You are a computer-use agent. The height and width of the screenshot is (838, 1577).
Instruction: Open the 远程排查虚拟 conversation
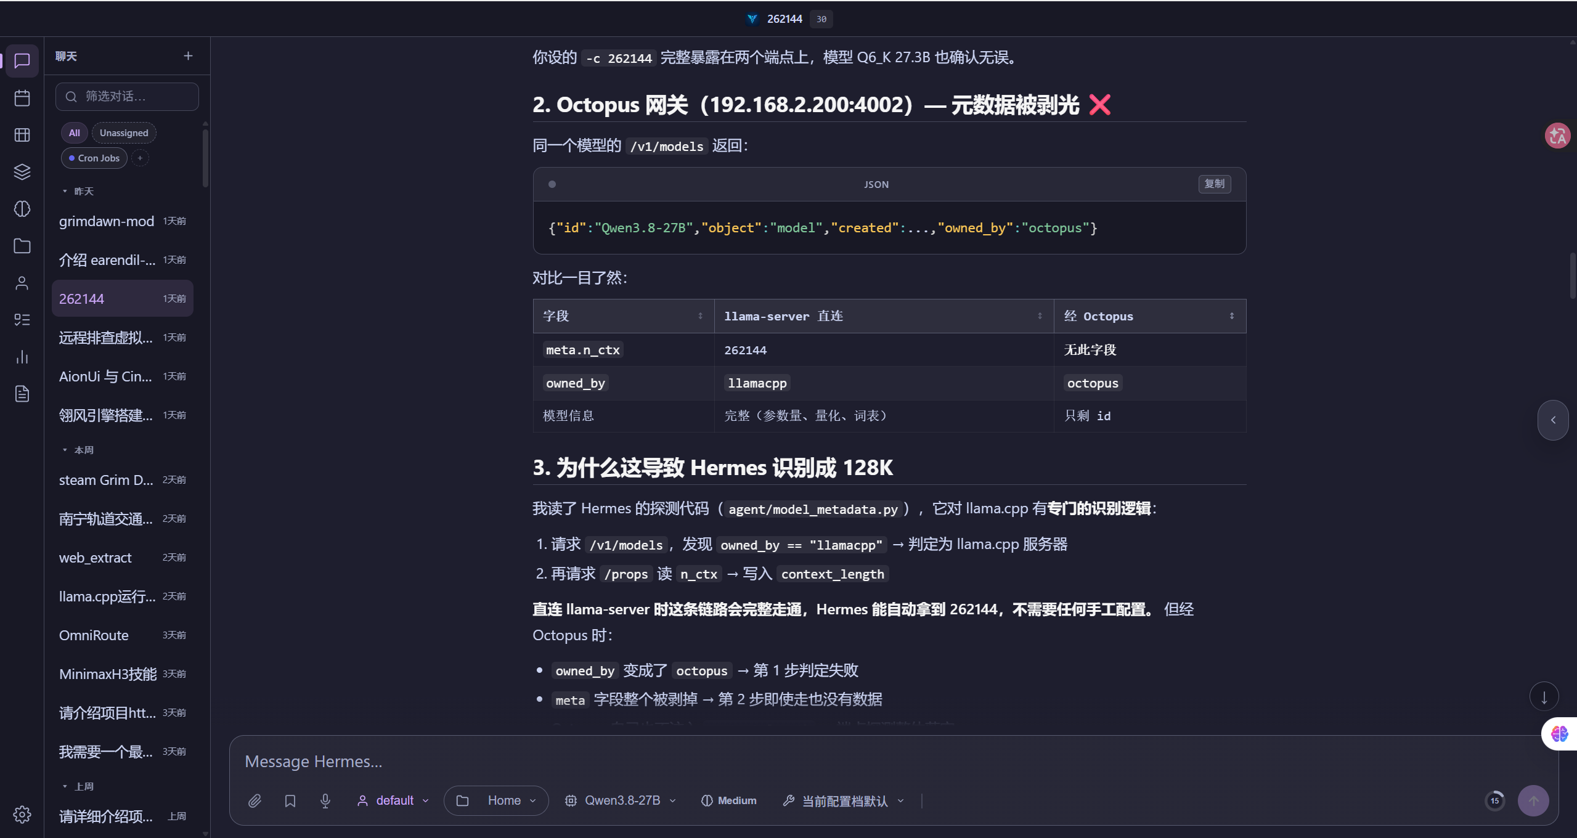coord(123,338)
